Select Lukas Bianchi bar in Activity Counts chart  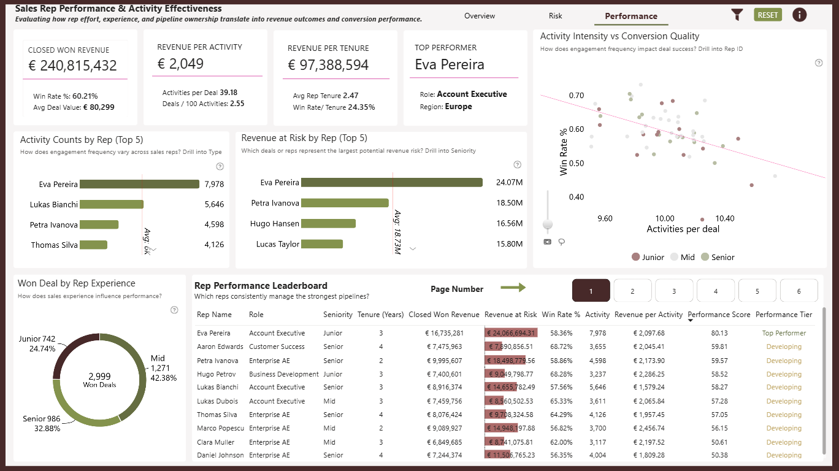tap(112, 204)
